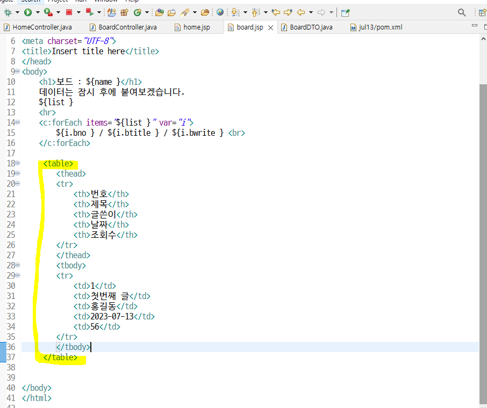Screen dimensions: 487x408
Task: Switch to the BoardController.java tab
Action: 123,27
